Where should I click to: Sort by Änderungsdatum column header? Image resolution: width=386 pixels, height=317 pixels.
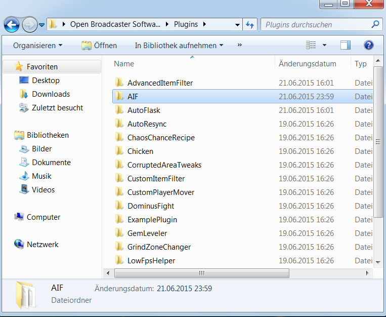[x=308, y=64]
